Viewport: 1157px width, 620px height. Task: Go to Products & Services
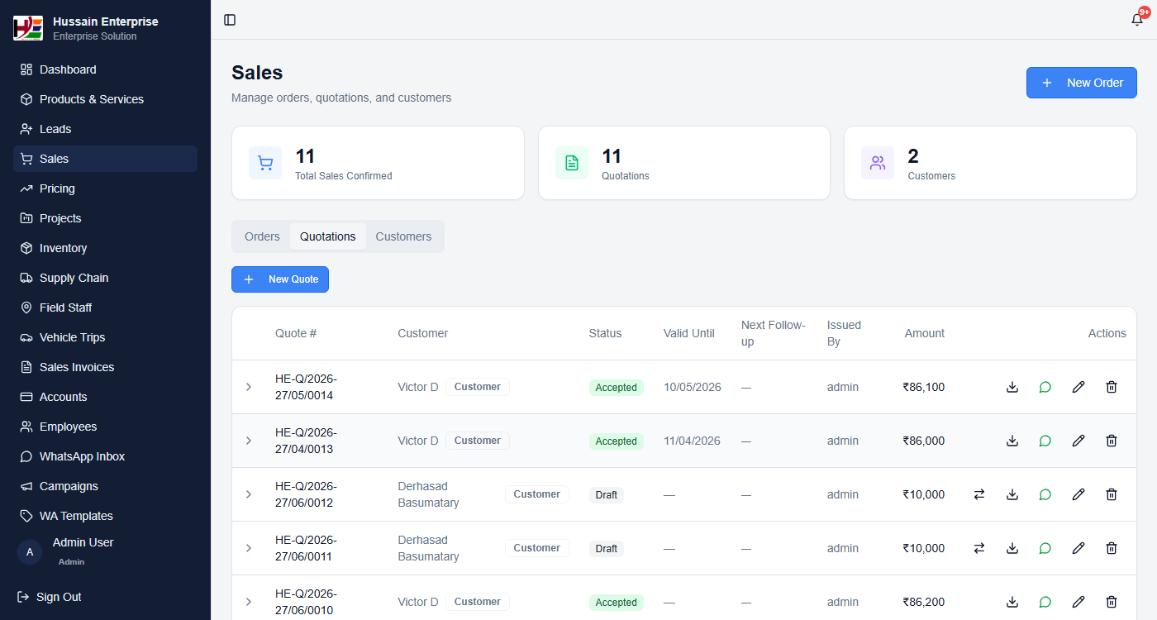point(105,99)
